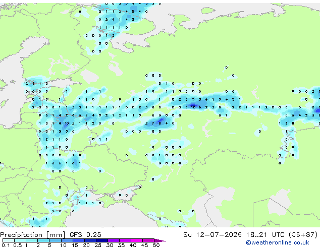Click the above-50 arrow tip of legend
The height and width of the screenshot is (247, 320).
coord(160,240)
